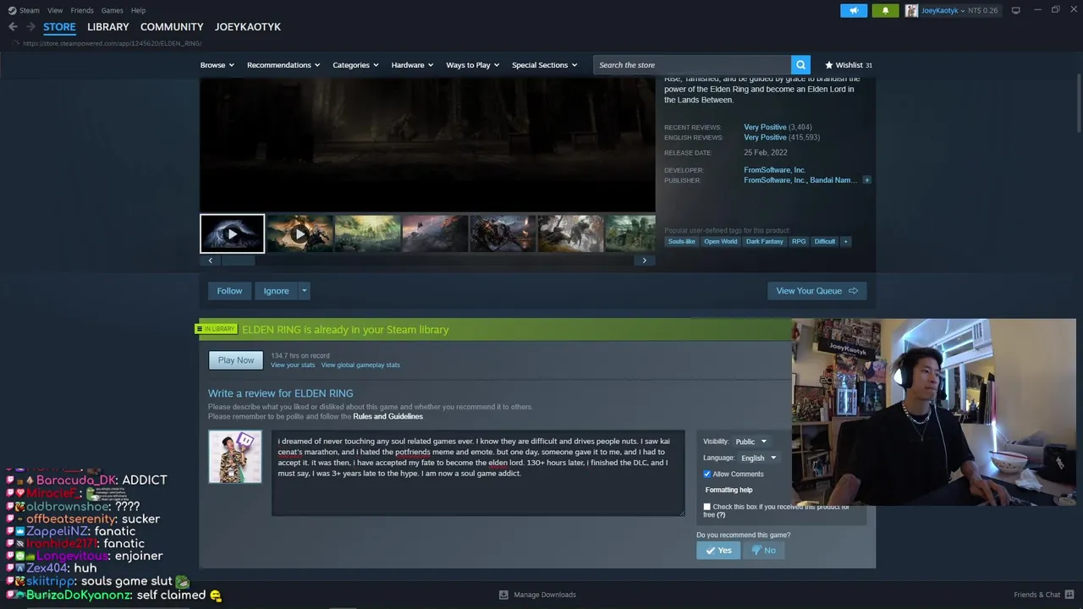Select No thumbs down recommendation

coord(763,550)
